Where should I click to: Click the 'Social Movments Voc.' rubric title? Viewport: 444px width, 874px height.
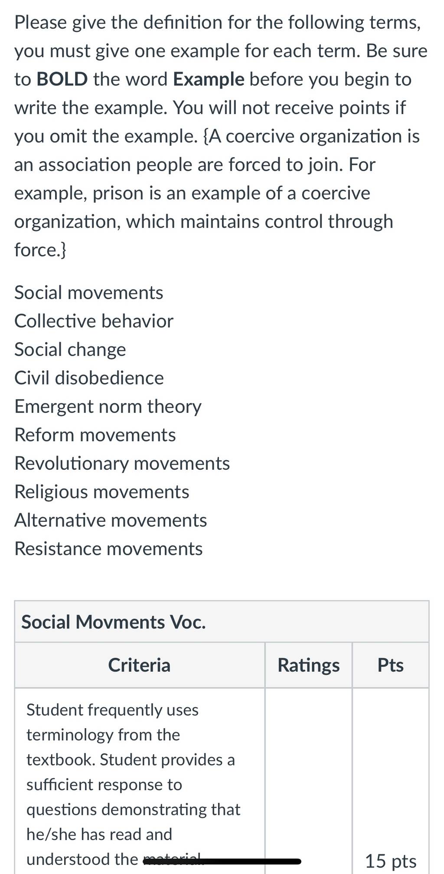coord(114,622)
